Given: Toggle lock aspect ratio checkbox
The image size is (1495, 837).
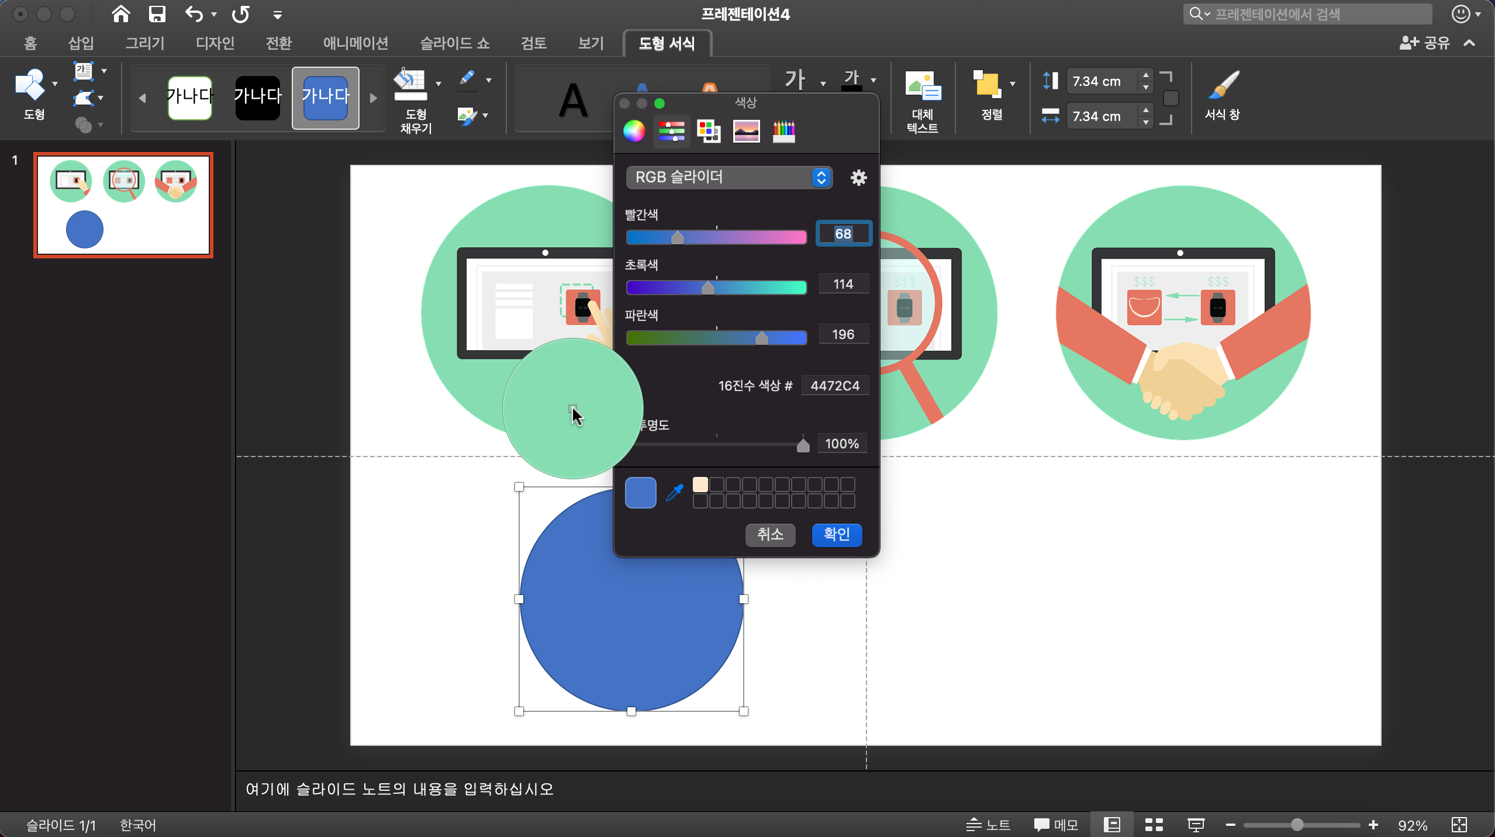Looking at the screenshot, I should click(1171, 98).
